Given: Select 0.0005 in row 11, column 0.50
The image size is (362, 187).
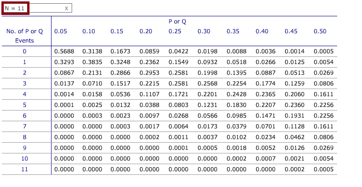Looking at the screenshot, I should coord(324,169).
